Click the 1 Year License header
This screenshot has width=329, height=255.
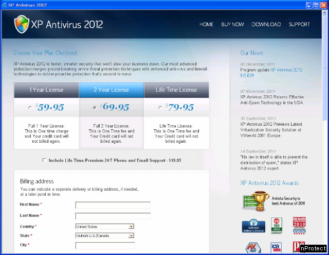46,90
